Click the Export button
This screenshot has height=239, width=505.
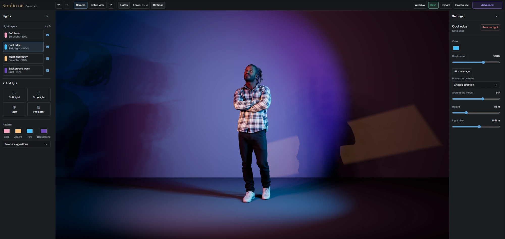pyautogui.click(x=446, y=5)
